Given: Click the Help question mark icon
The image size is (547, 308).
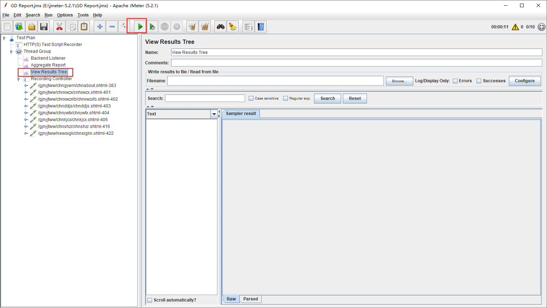Looking at the screenshot, I should click(261, 27).
